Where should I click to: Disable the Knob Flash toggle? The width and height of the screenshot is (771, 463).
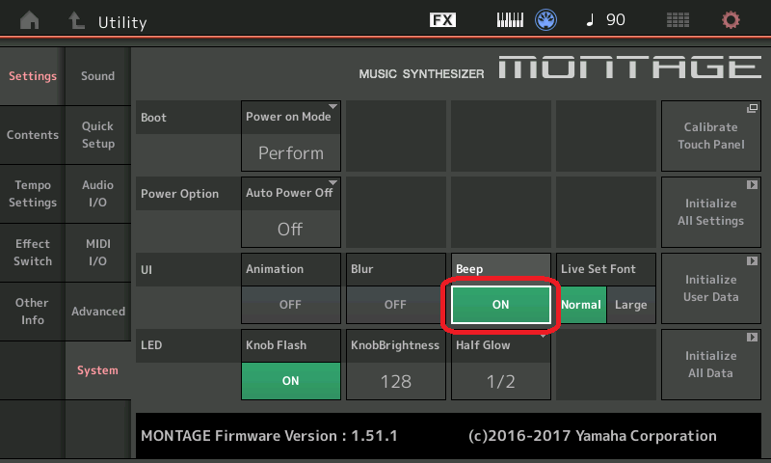[x=290, y=380]
